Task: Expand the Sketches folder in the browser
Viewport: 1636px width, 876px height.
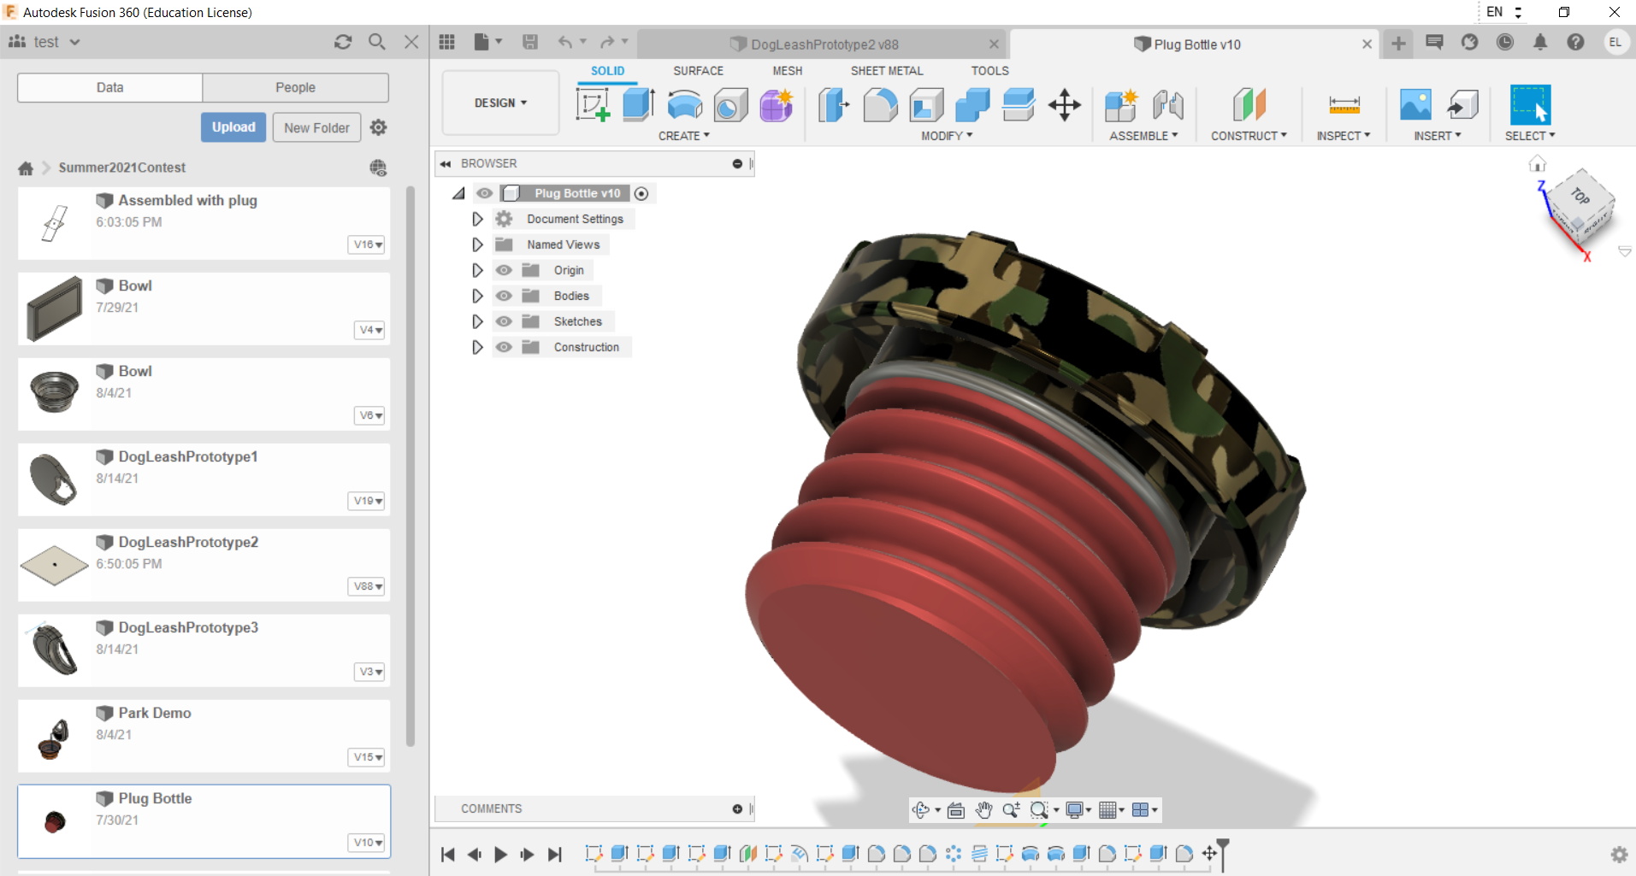Action: [477, 320]
